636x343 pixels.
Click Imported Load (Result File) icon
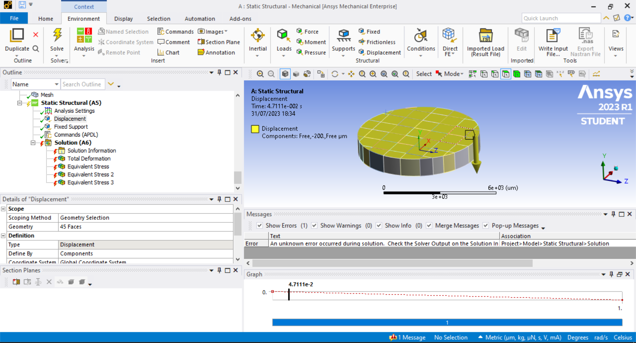pyautogui.click(x=486, y=35)
